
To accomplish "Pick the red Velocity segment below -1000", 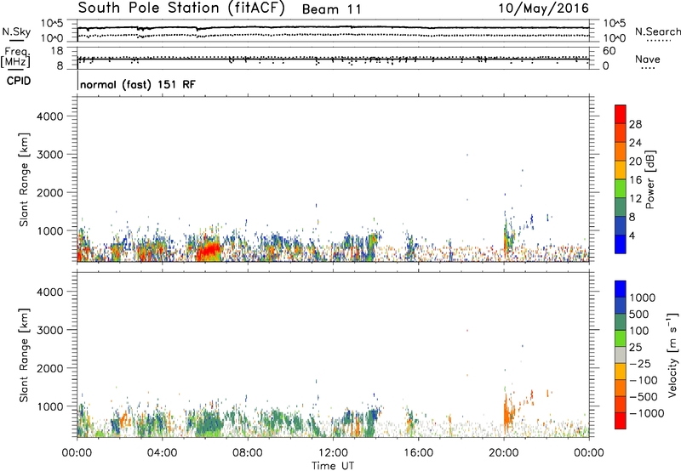I will click(x=621, y=421).
